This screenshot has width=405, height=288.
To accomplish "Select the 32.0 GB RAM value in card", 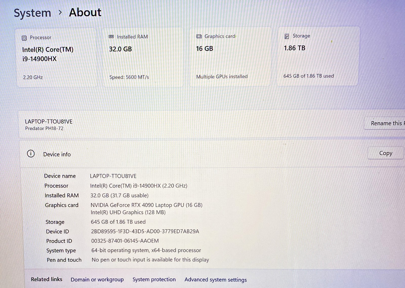I will pyautogui.click(x=120, y=49).
